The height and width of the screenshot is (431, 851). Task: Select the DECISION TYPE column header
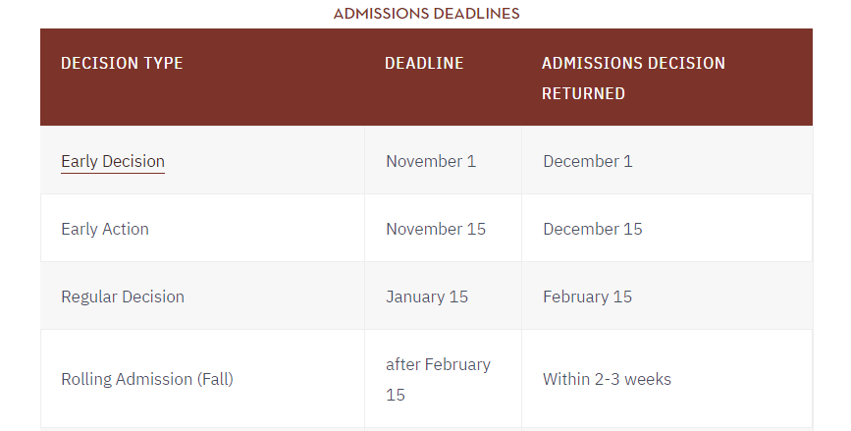122,63
